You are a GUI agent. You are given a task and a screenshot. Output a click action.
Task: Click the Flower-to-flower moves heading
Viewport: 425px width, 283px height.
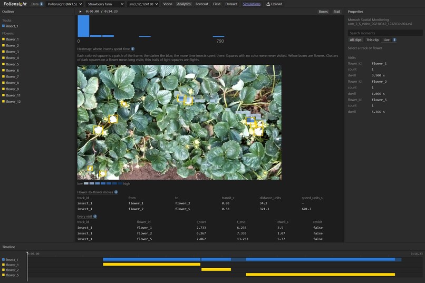pos(95,192)
